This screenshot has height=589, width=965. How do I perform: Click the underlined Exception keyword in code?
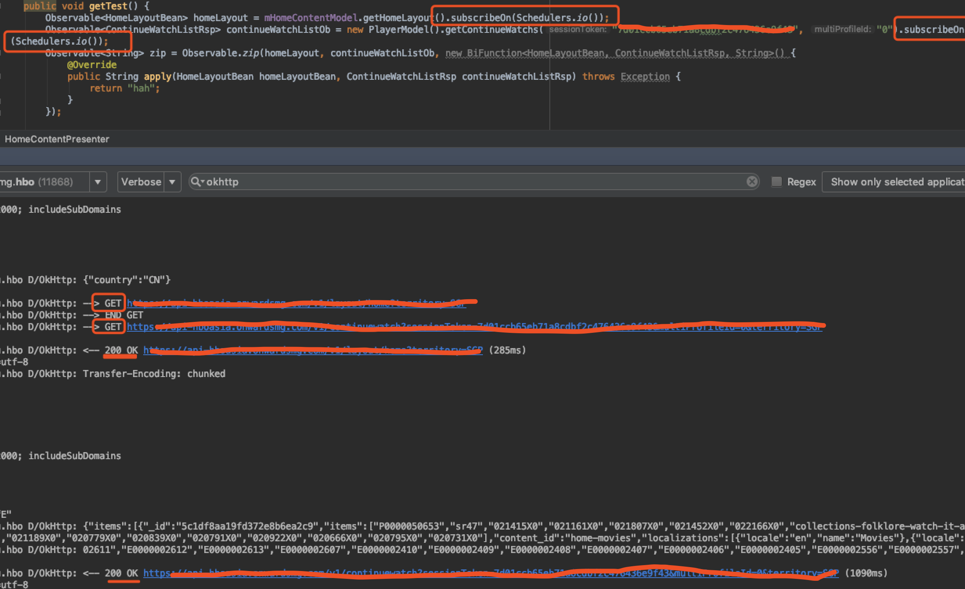(645, 77)
